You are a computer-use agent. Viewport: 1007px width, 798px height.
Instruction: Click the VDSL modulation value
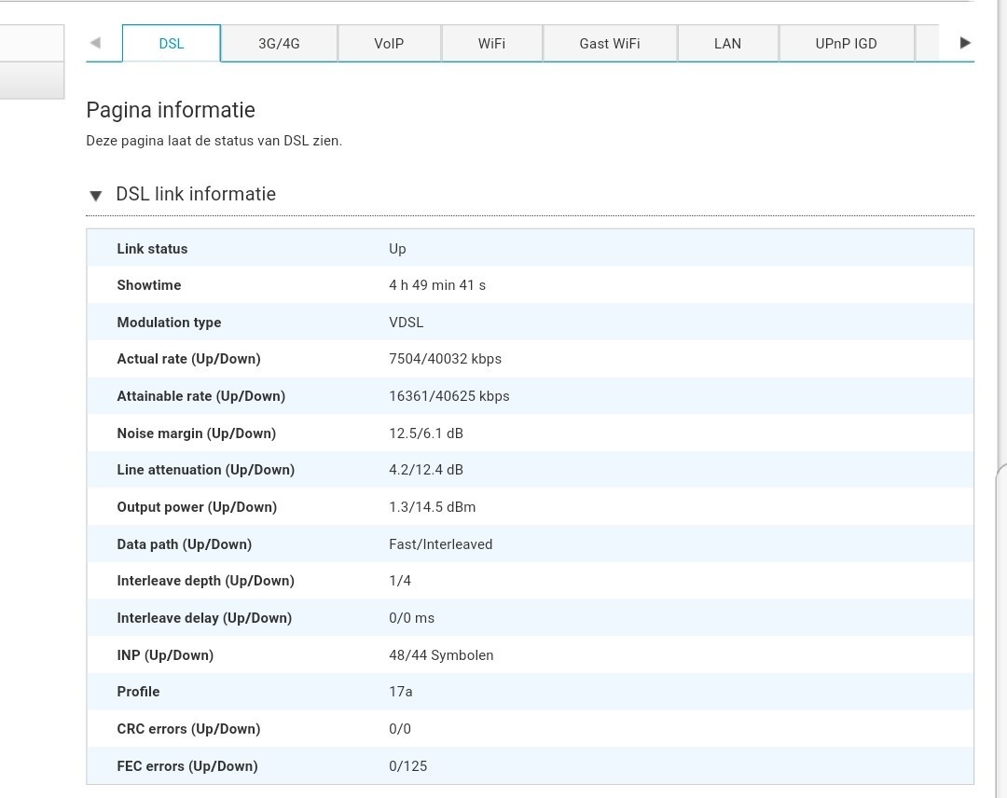pyautogui.click(x=407, y=323)
